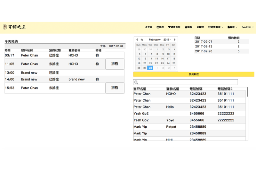
Task: Select the 2017-02-07 date row
Action: tap(222, 42)
